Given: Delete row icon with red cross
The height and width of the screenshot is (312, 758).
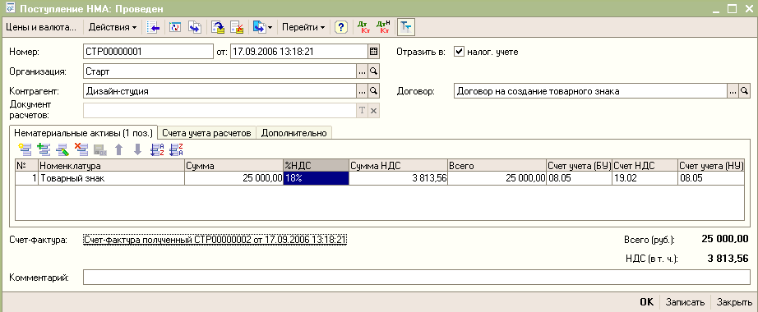Looking at the screenshot, I should click(81, 149).
